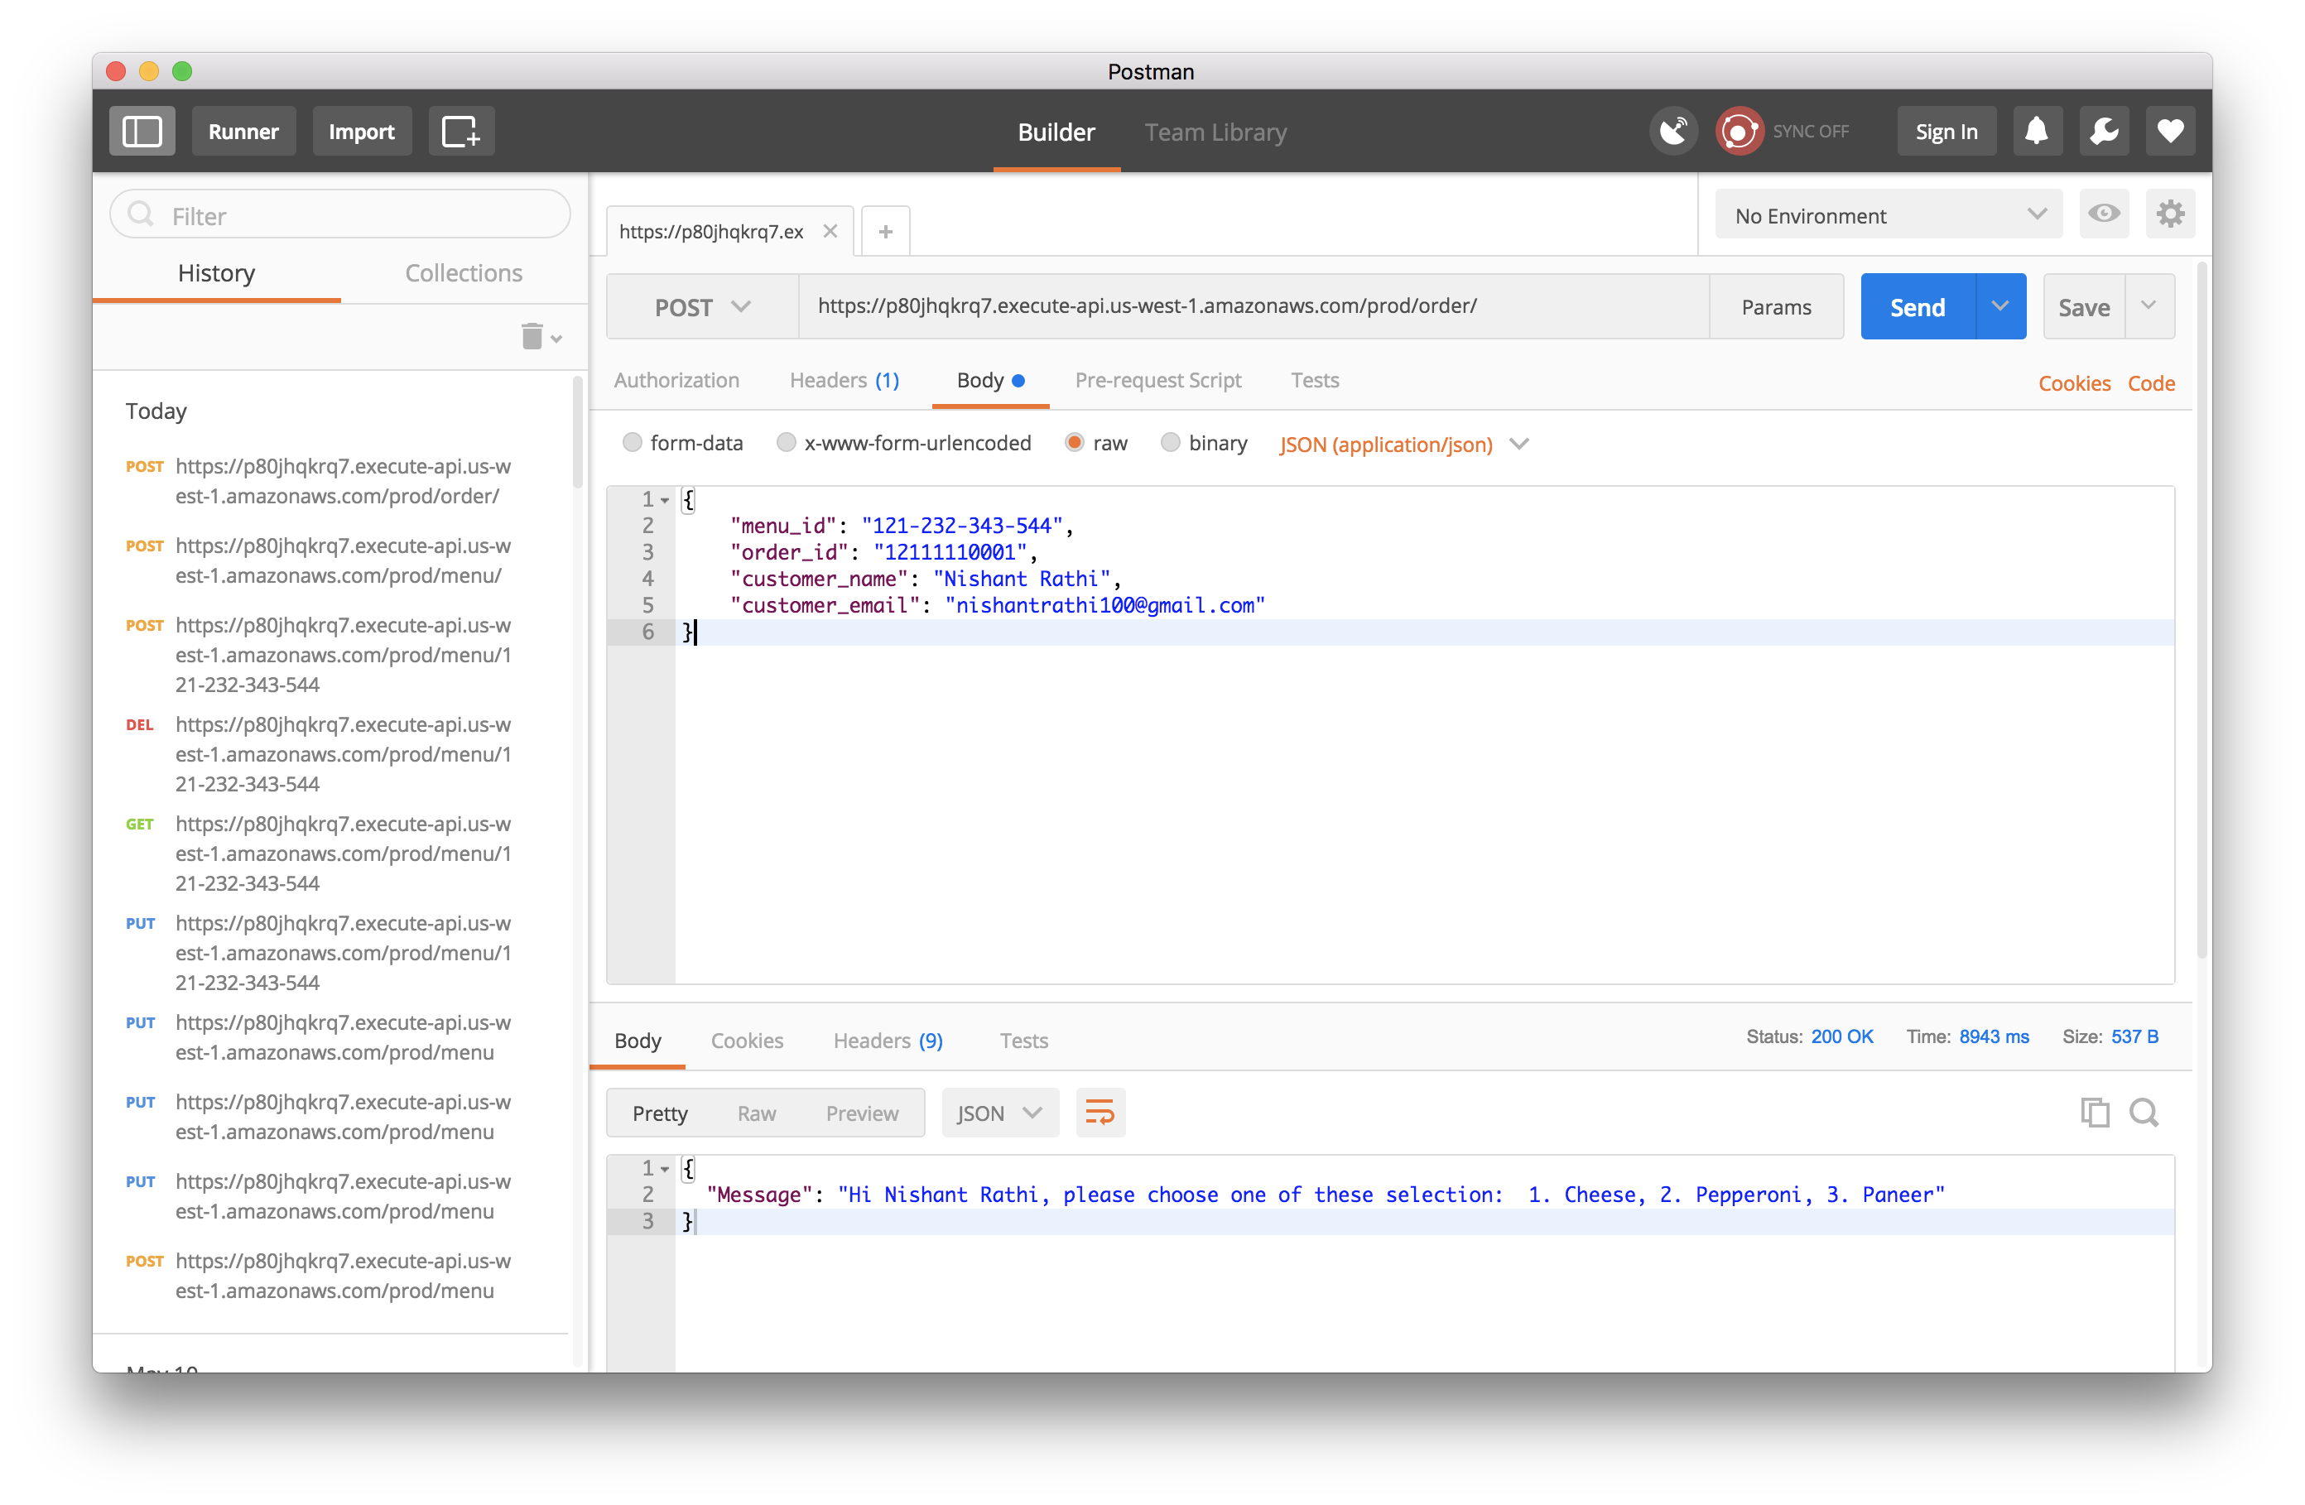Image resolution: width=2305 pixels, height=1505 pixels.
Task: Select the binary body radio option
Action: (x=1170, y=443)
